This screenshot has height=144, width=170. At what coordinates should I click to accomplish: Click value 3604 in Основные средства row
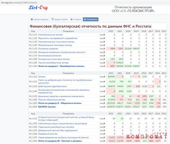click(x=112, y=49)
